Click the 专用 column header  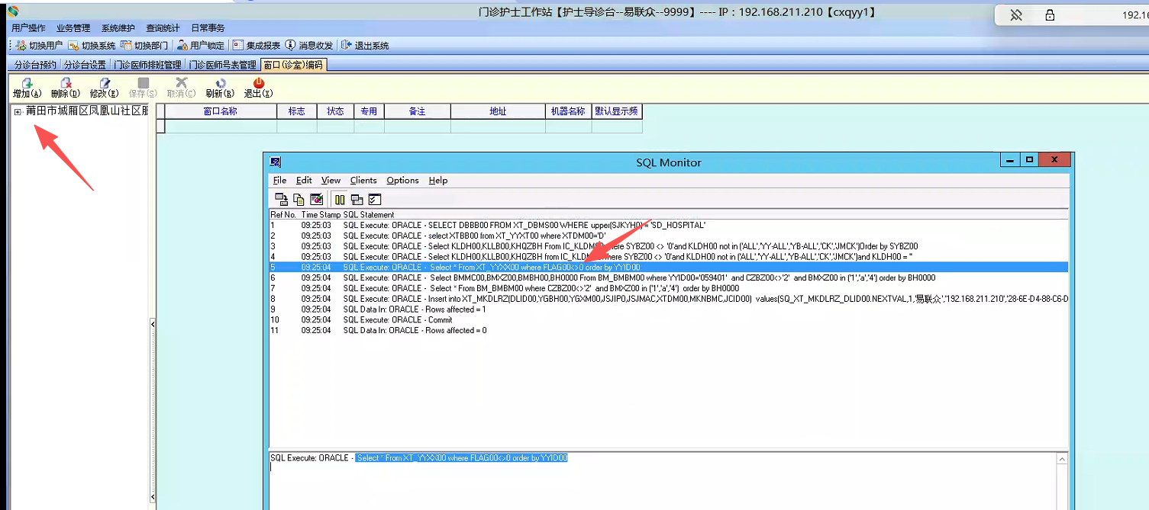pos(370,111)
